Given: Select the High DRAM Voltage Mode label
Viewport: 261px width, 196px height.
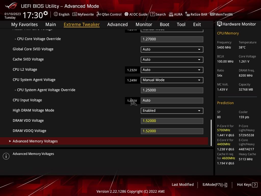Looking at the screenshot, I should click(x=33, y=110).
